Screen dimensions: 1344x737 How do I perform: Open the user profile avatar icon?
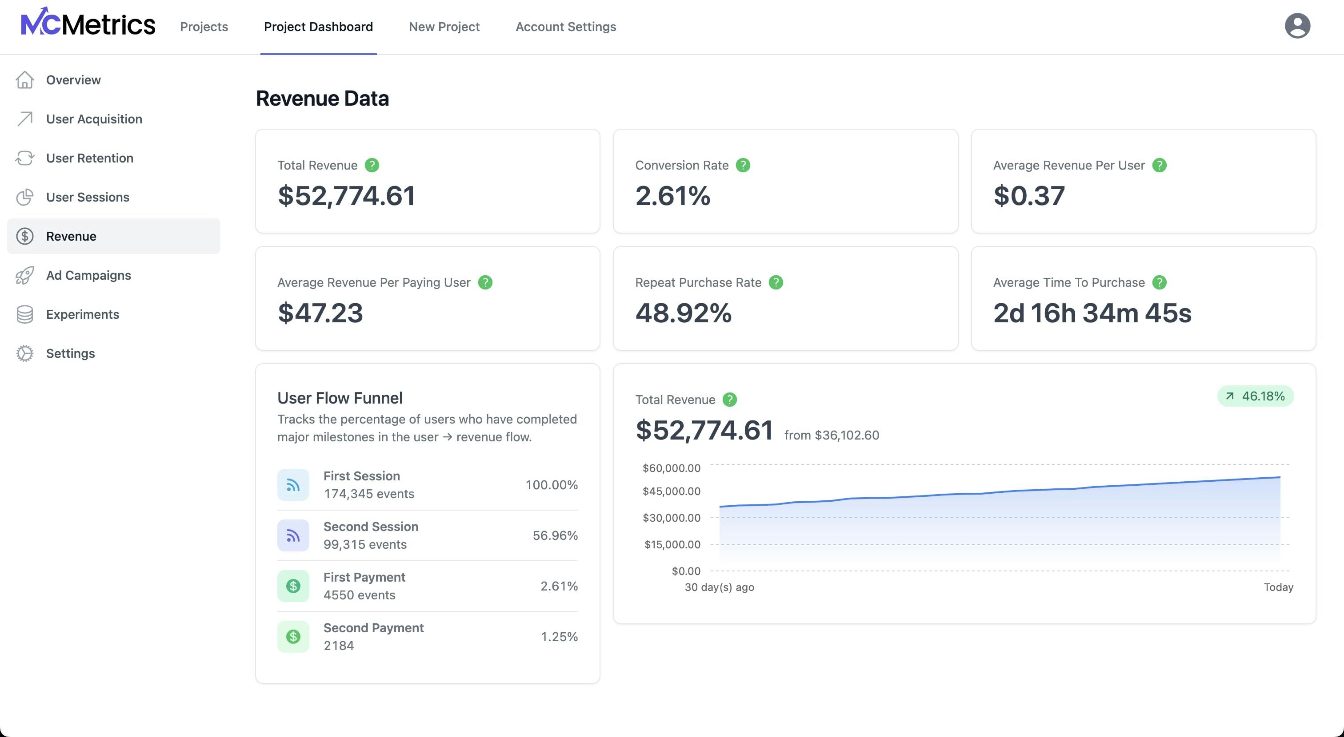pos(1297,26)
